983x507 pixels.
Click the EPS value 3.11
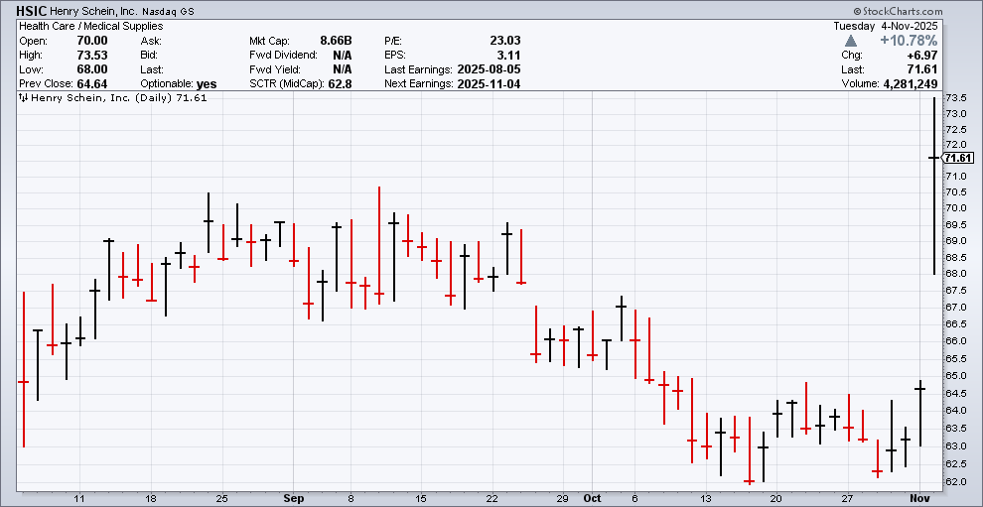509,56
